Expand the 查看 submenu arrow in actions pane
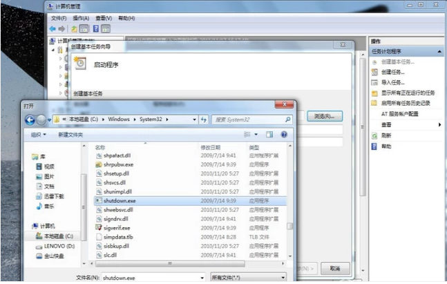447x284 pixels. pos(439,124)
